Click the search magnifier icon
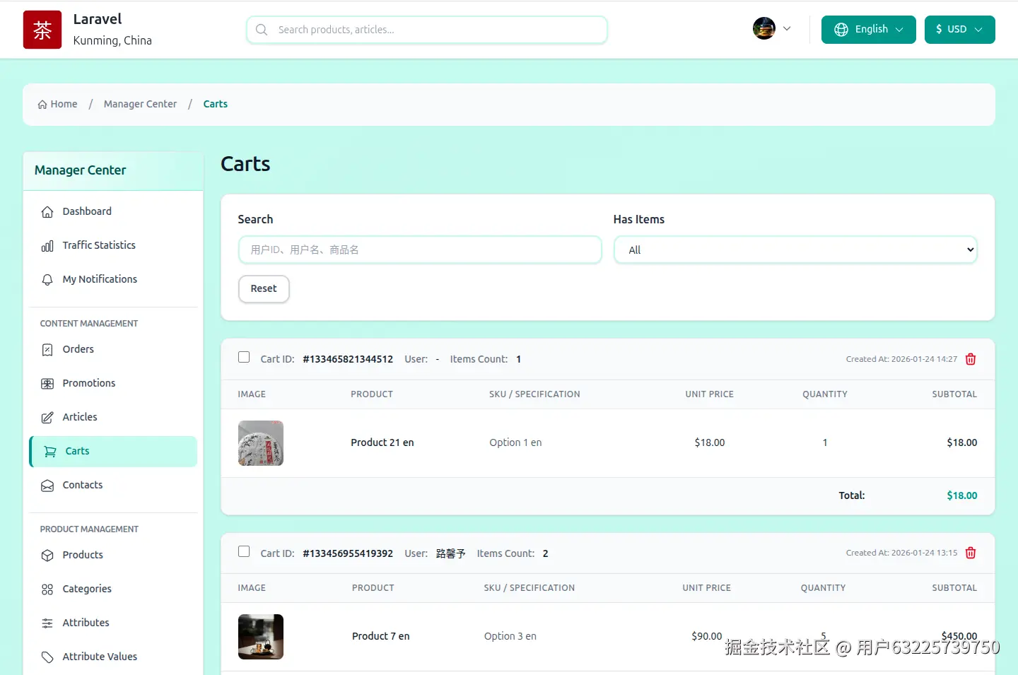Screen dimensions: 1018x675 click(x=262, y=30)
